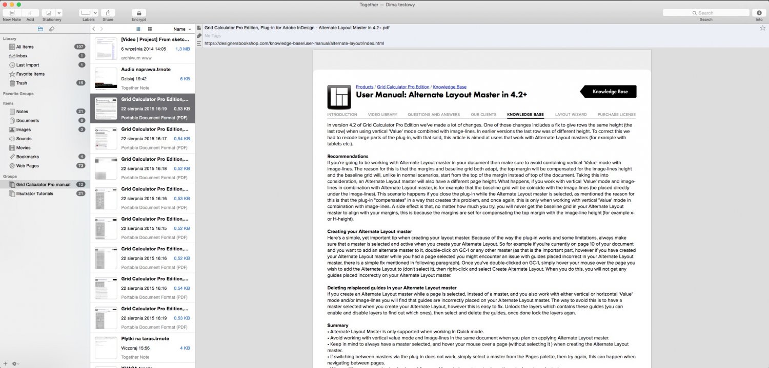Open the LAYOUT WIZARD tab
This screenshot has width=769, height=368.
coord(571,115)
